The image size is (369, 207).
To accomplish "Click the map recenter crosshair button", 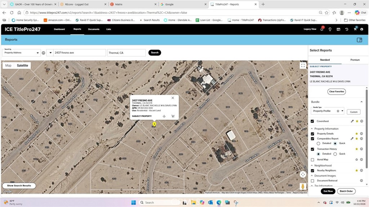I will [x=303, y=174].
